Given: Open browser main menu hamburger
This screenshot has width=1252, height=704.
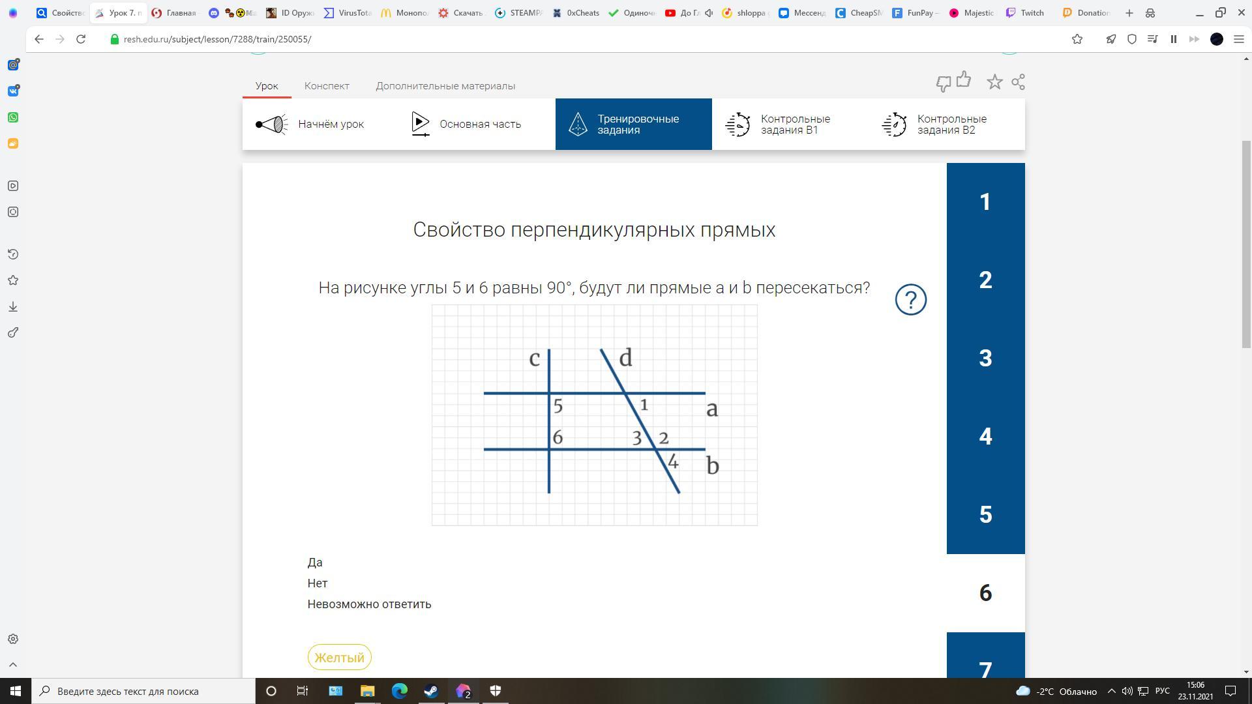Looking at the screenshot, I should (1239, 39).
